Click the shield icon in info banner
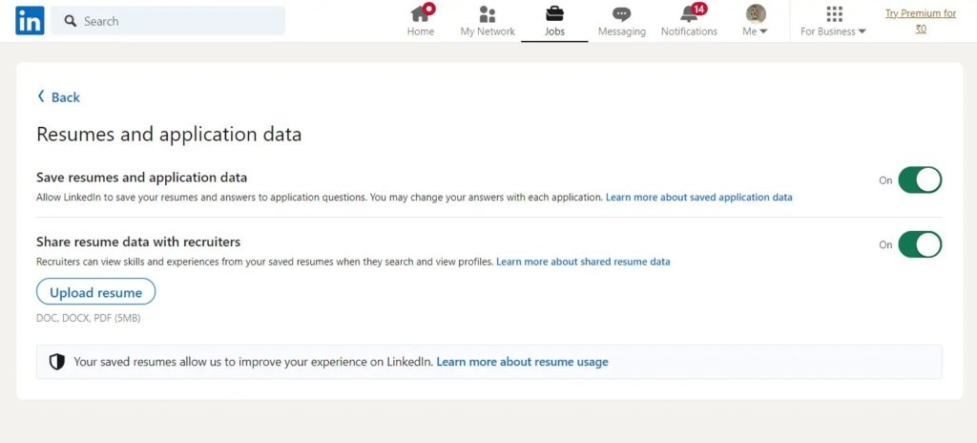The height and width of the screenshot is (443, 977). point(56,362)
